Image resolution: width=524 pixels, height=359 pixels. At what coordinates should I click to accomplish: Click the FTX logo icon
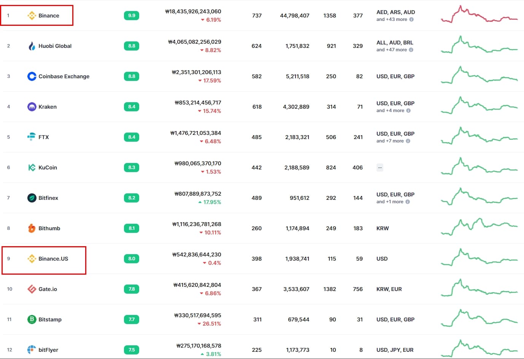click(x=32, y=137)
